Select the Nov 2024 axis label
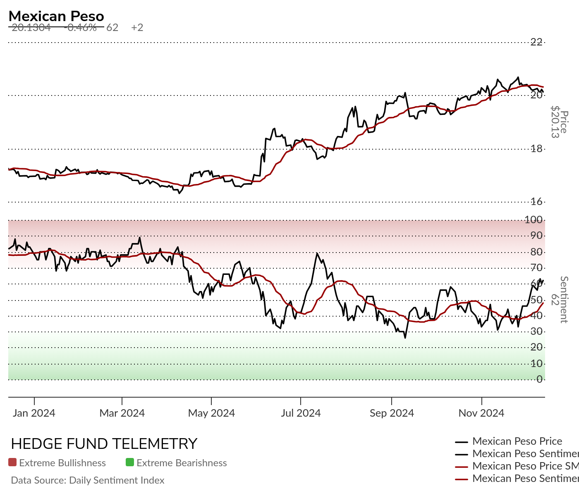This screenshot has height=496, width=579. (481, 413)
